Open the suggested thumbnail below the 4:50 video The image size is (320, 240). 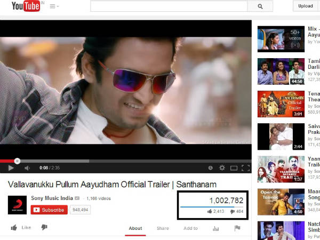pos(281,230)
